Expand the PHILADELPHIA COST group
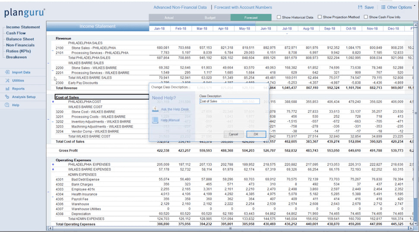 pos(53,102)
